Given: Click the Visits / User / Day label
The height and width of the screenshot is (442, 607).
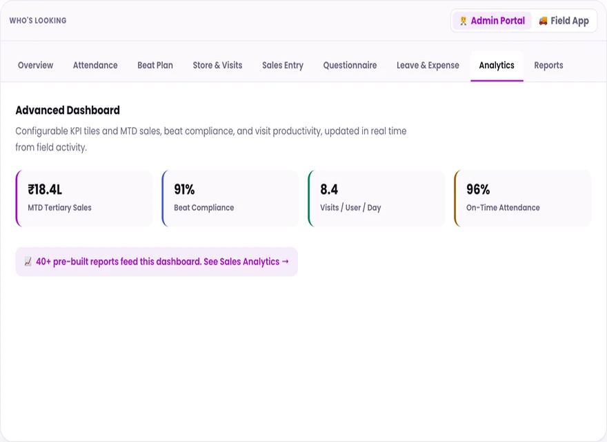Looking at the screenshot, I should pos(350,207).
